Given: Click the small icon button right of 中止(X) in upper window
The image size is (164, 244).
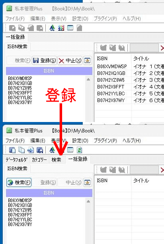Looking at the screenshot, I should pos(87,60).
